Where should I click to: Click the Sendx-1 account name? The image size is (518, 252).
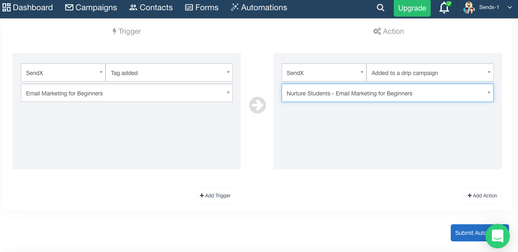[489, 7]
